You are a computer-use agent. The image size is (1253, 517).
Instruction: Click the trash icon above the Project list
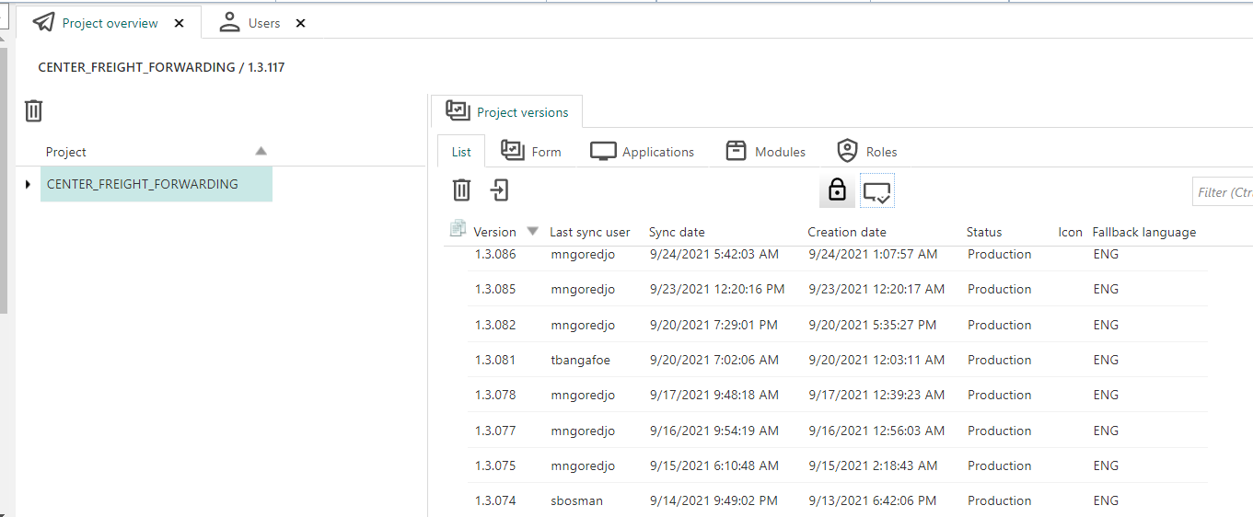(33, 110)
